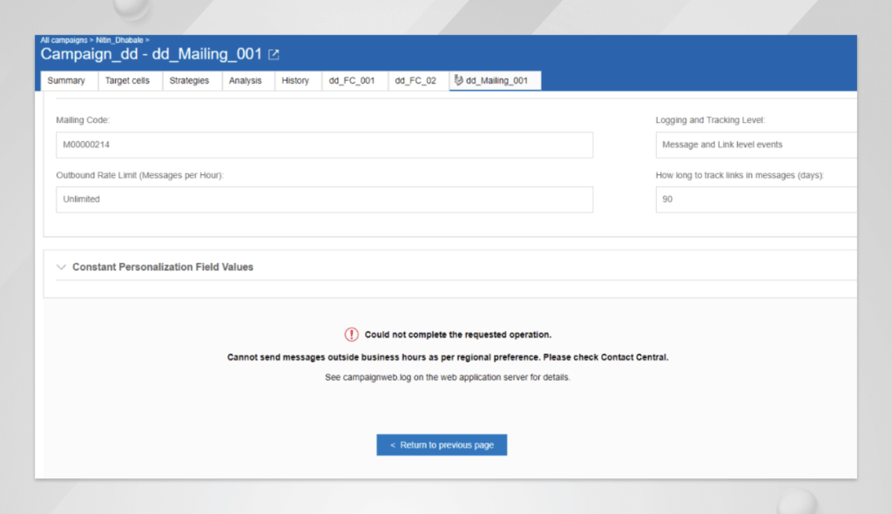Click the red error exclamation icon
The height and width of the screenshot is (514, 892).
351,334
